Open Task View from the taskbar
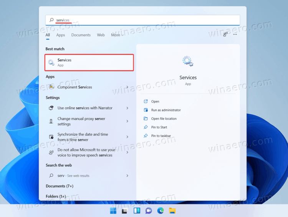This screenshot has width=288, height=217. pyautogui.click(x=125, y=211)
